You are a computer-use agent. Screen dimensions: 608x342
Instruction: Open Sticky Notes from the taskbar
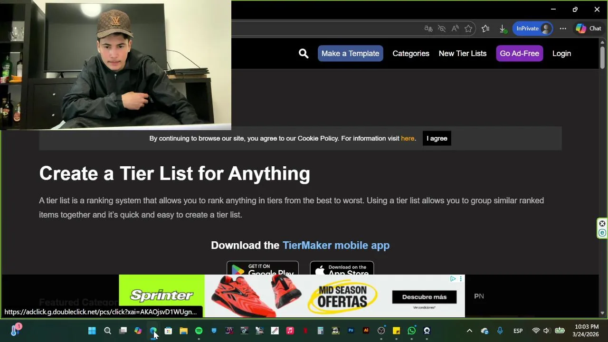point(396,331)
